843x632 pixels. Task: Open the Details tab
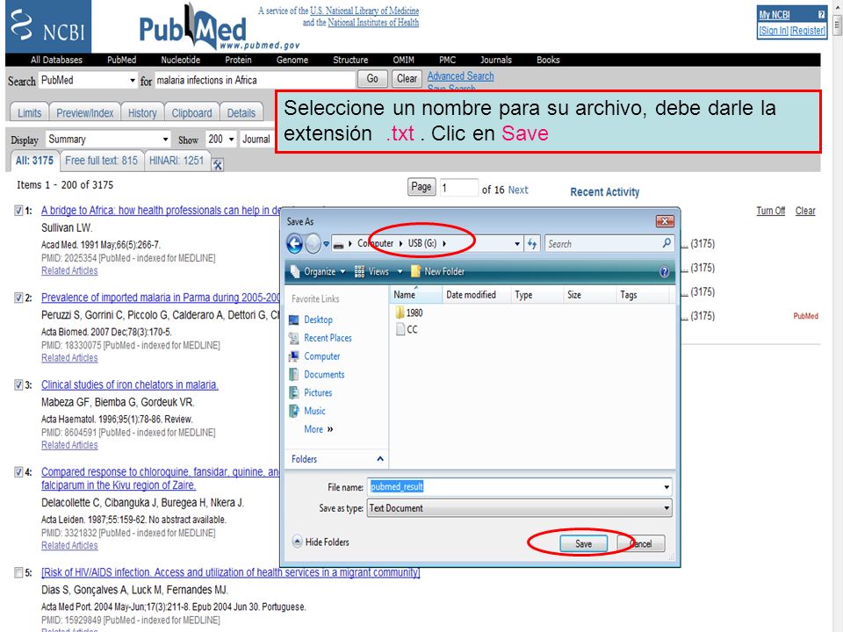pyautogui.click(x=241, y=113)
